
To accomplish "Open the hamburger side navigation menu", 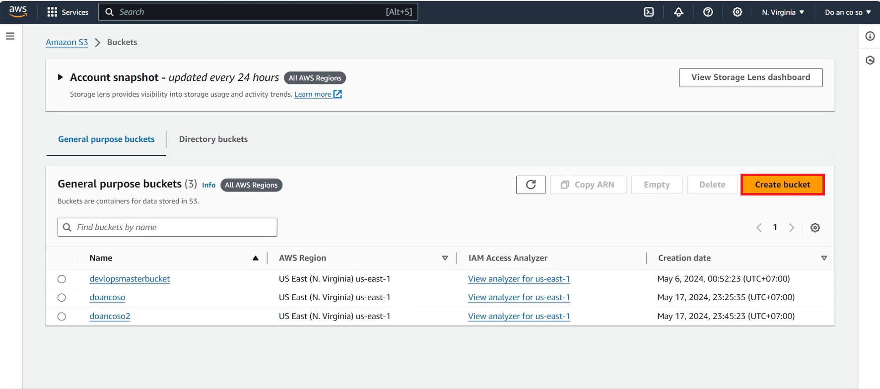I will tap(10, 36).
